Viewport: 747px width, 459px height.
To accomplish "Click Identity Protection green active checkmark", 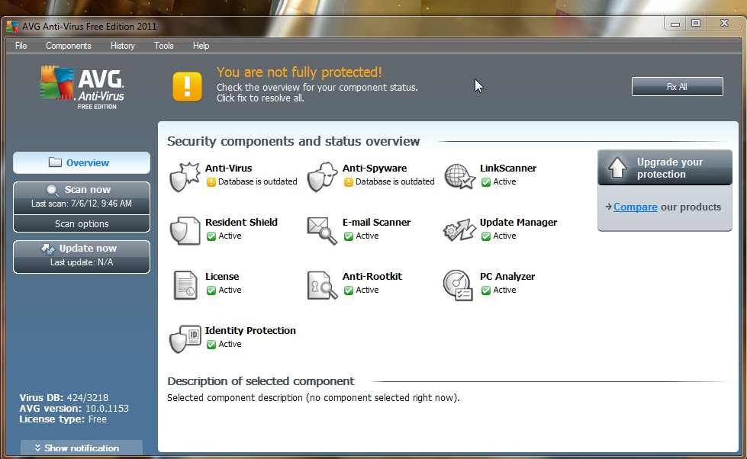I will click(x=211, y=345).
